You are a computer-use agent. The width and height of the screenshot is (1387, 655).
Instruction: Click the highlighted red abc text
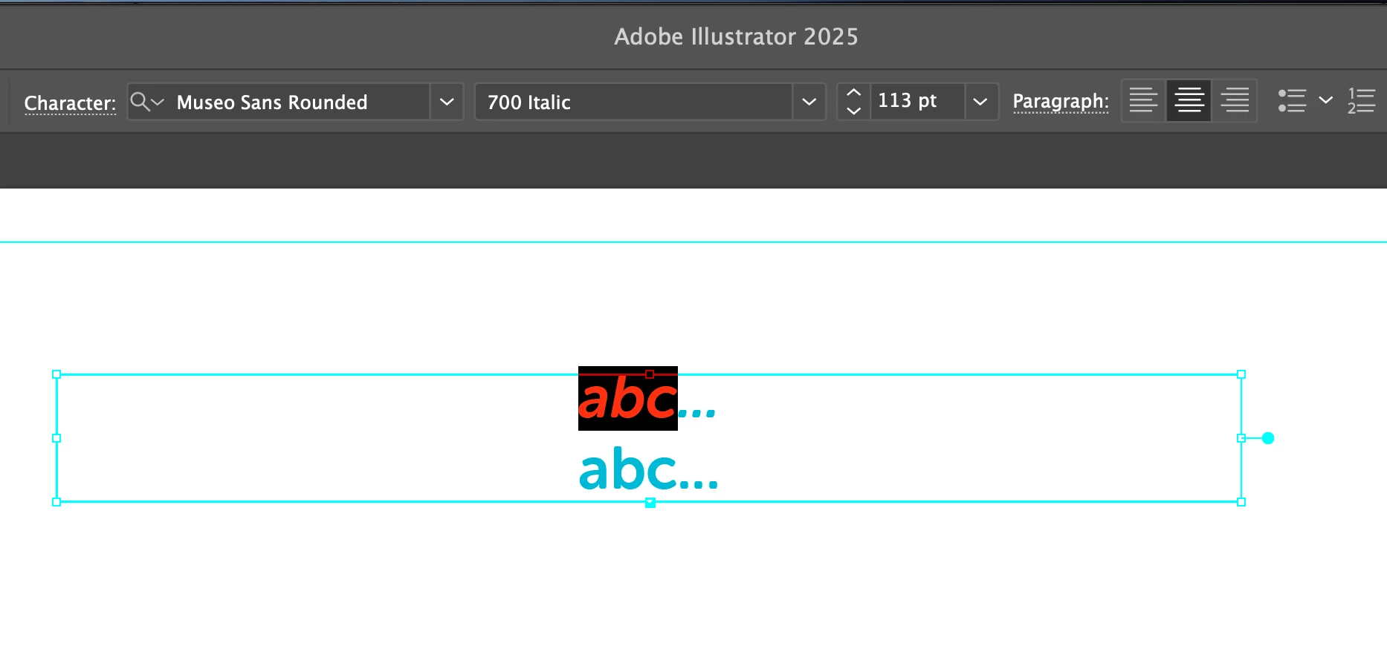(628, 399)
